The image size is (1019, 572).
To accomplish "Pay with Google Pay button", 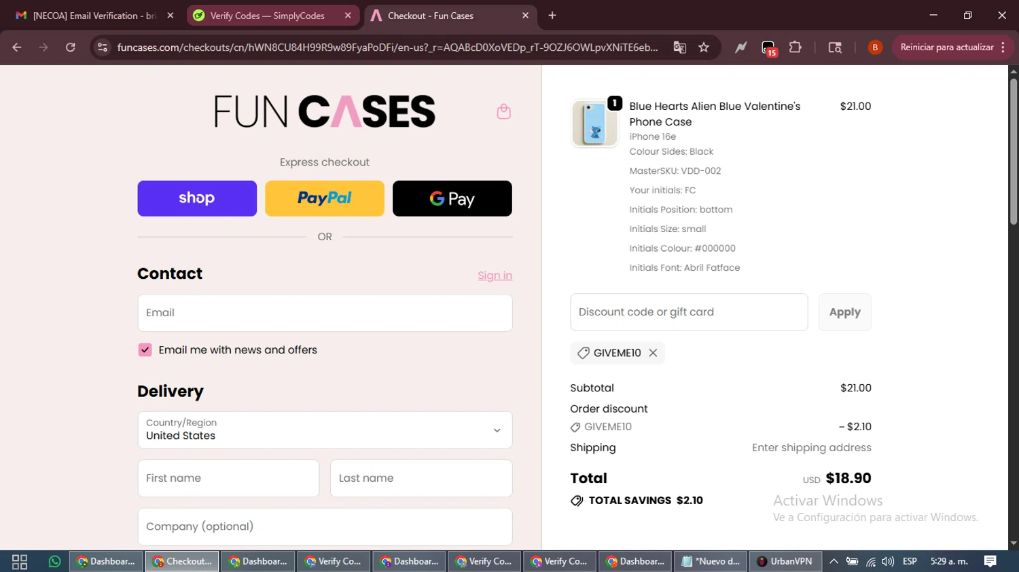I will (452, 198).
